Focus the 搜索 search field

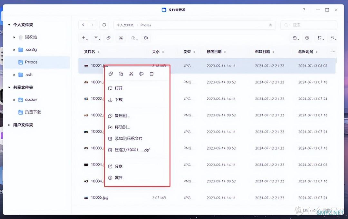click(309, 25)
